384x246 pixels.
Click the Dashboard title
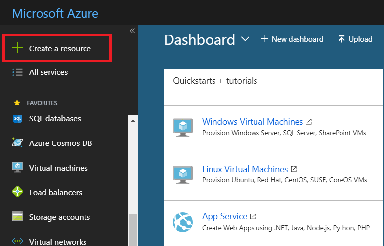(x=199, y=39)
